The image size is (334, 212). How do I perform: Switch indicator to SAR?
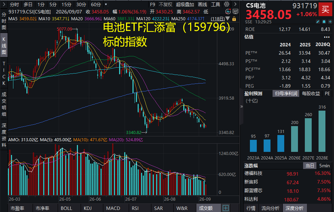[x=158, y=208]
